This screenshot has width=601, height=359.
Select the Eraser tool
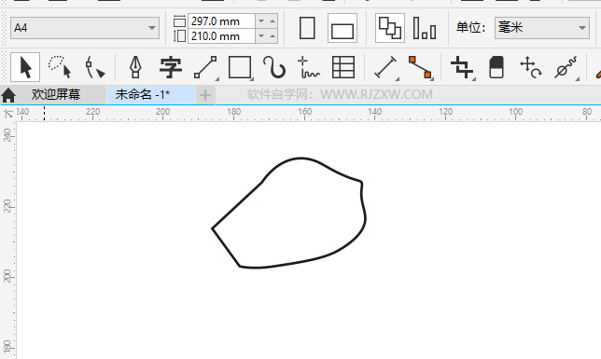pyautogui.click(x=496, y=67)
